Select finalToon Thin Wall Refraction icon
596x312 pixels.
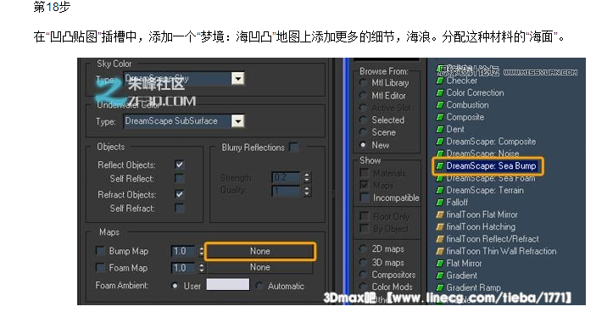[440, 251]
